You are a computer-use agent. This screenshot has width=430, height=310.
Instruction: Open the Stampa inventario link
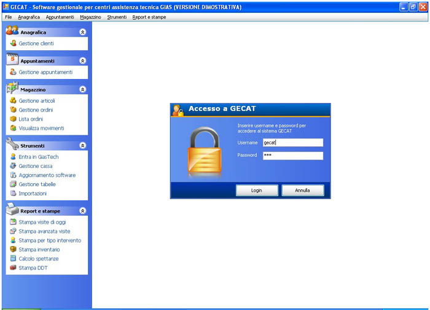click(x=39, y=249)
